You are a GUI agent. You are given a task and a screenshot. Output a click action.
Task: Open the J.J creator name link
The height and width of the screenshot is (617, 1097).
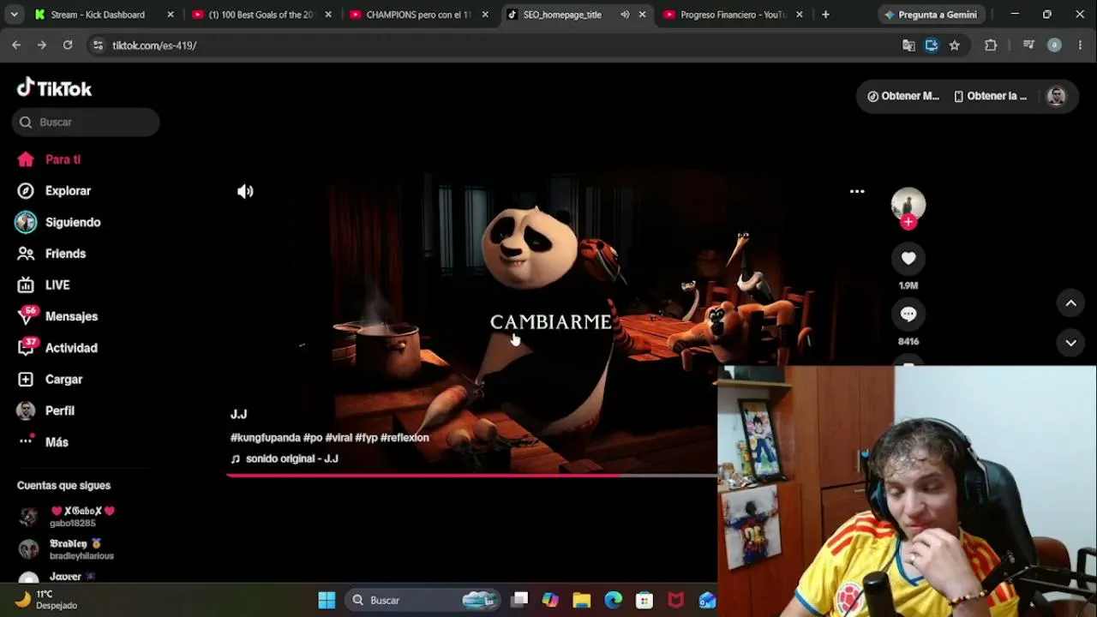238,414
